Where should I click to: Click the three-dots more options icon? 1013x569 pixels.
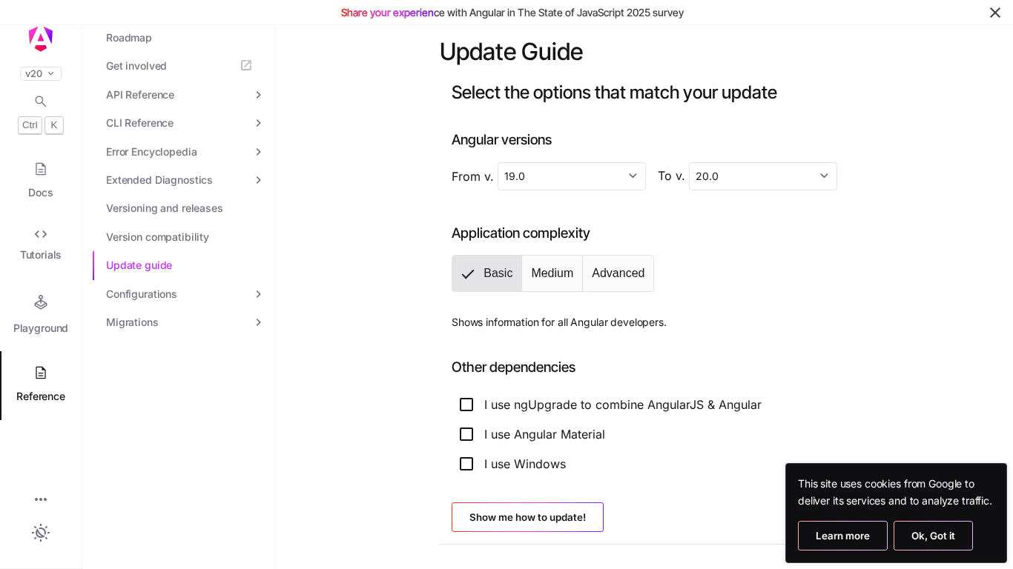[41, 499]
